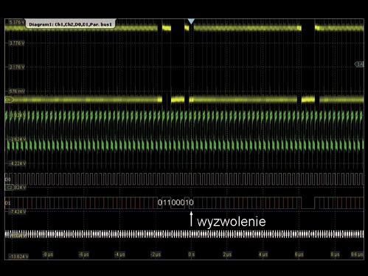Click the 4 µs time axis label
The height and width of the screenshot is (276, 368).
263,255
